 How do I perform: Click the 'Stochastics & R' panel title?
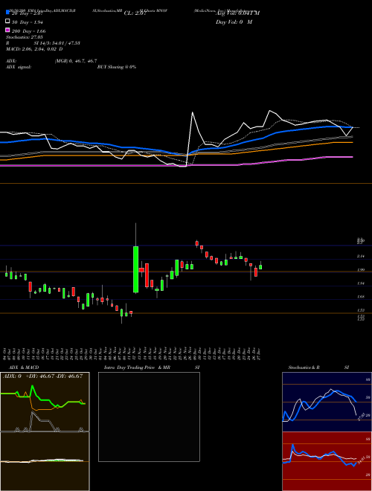pyautogui.click(x=304, y=368)
